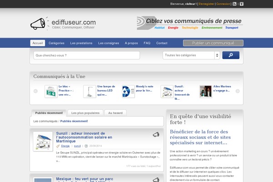Click the magnifier search button

[231, 55]
